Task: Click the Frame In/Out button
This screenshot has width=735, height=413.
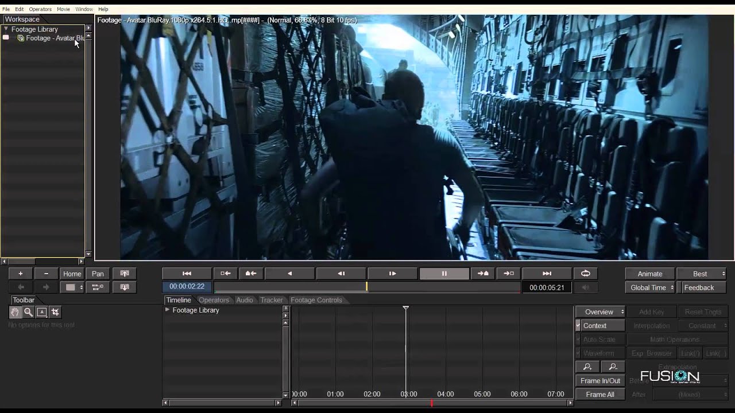Action: click(x=600, y=380)
